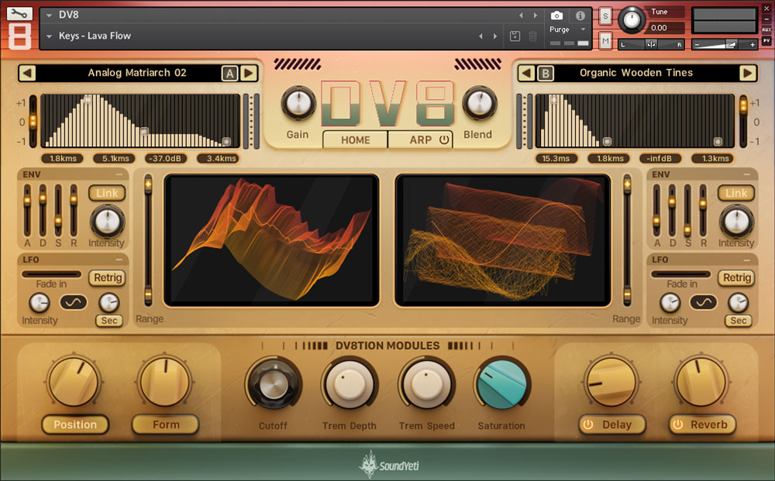Click the right LFO Sec rate button
The image size is (775, 481).
point(739,321)
